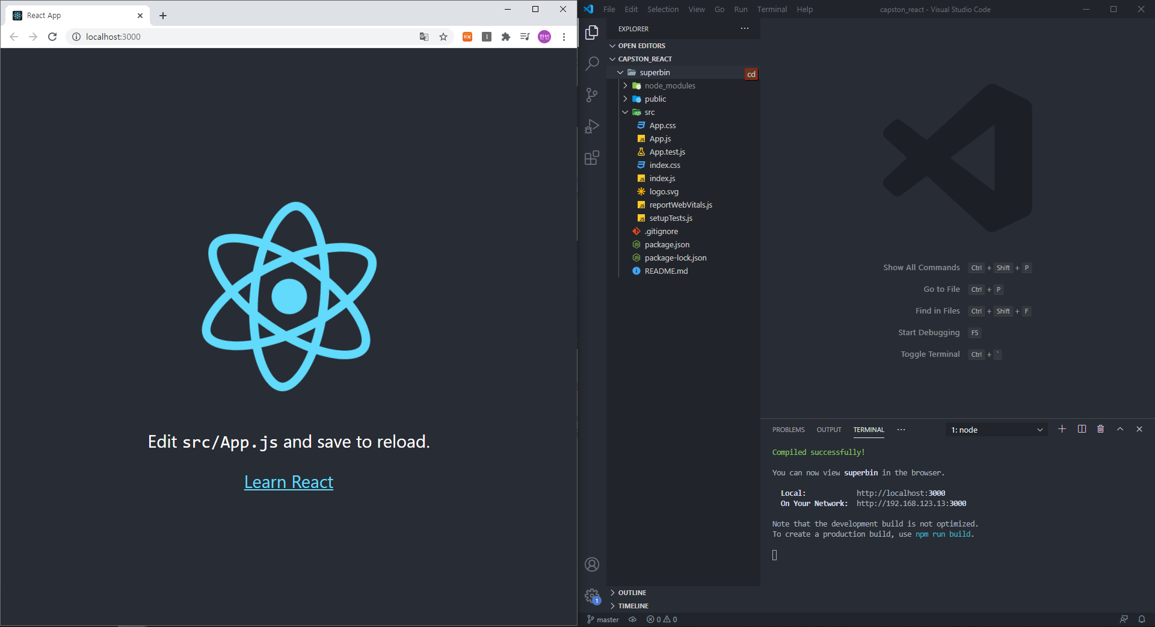Click the feedback icon in the status bar
The image size is (1155, 627).
tap(1124, 620)
